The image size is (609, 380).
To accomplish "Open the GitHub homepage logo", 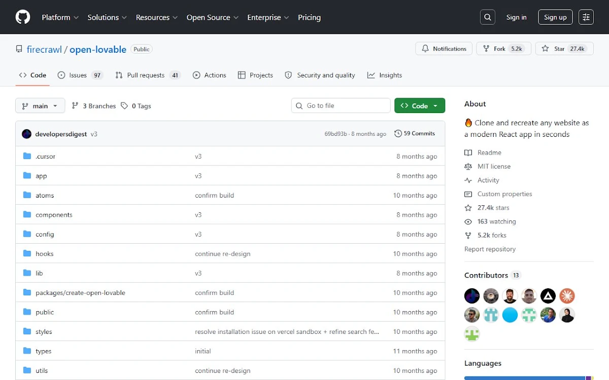I will click(23, 17).
